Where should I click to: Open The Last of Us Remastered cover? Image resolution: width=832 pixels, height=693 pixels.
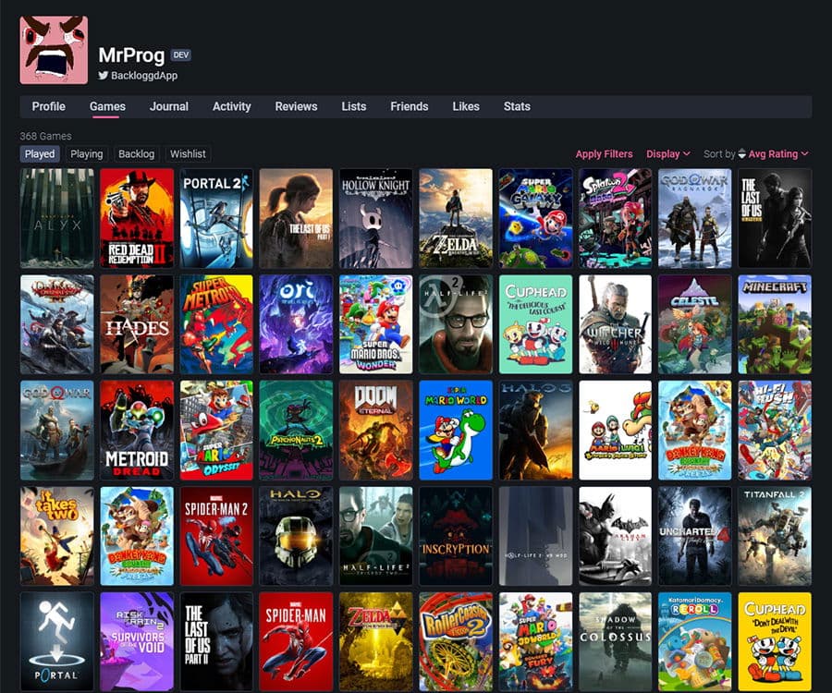(x=775, y=218)
